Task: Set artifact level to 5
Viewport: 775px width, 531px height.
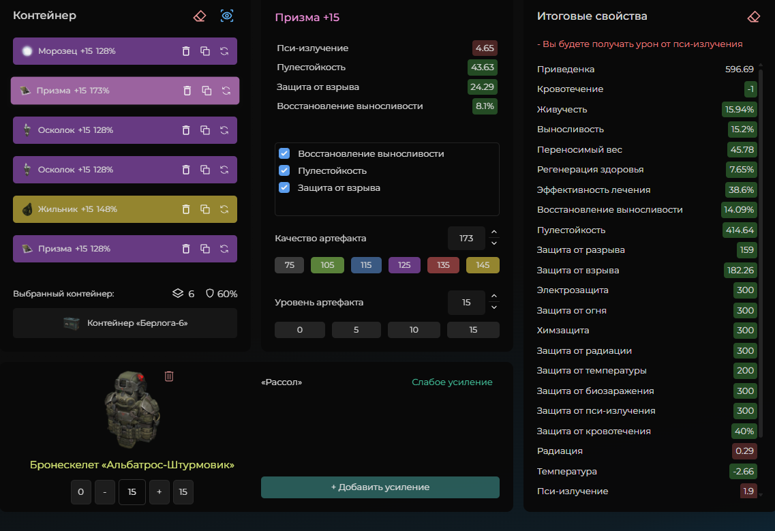Action: click(356, 330)
